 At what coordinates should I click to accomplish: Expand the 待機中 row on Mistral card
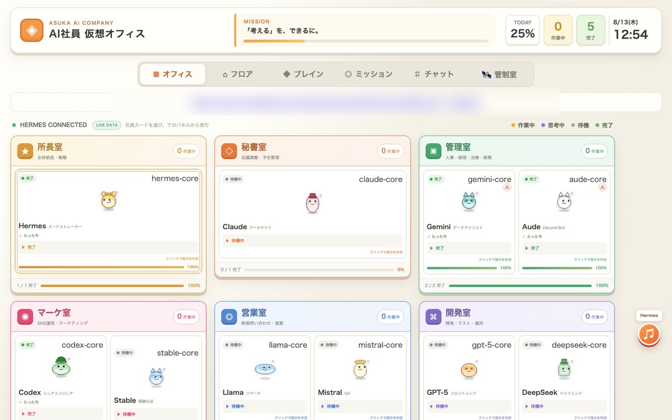coord(360,407)
